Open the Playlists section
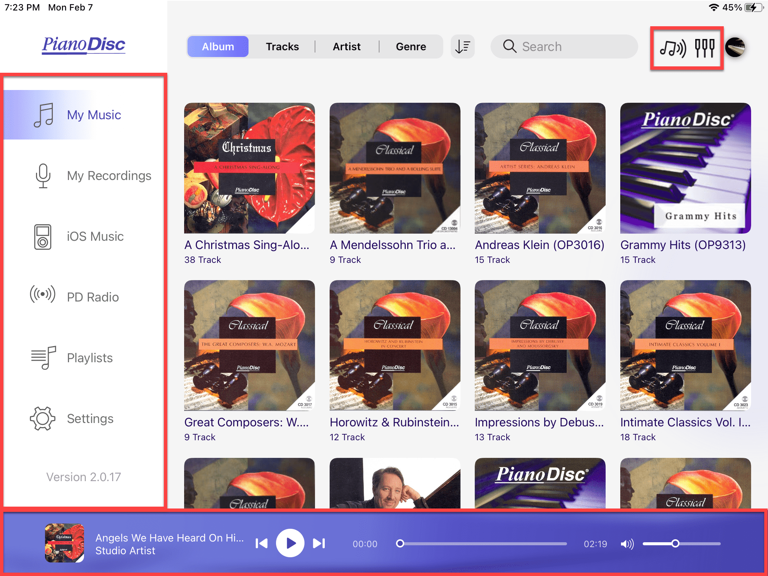The width and height of the screenshot is (768, 576). pyautogui.click(x=90, y=358)
